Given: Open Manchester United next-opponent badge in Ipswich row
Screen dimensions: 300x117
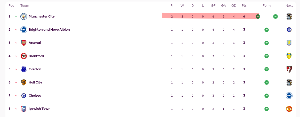Looking at the screenshot, I should (289, 109).
